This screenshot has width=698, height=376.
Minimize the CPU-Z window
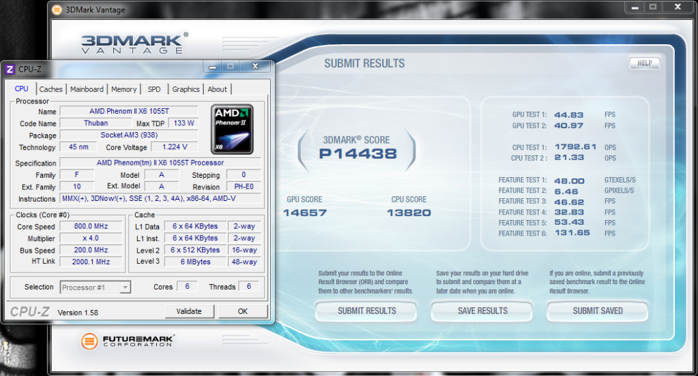point(213,67)
